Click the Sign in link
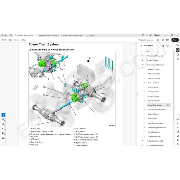 click(157, 35)
